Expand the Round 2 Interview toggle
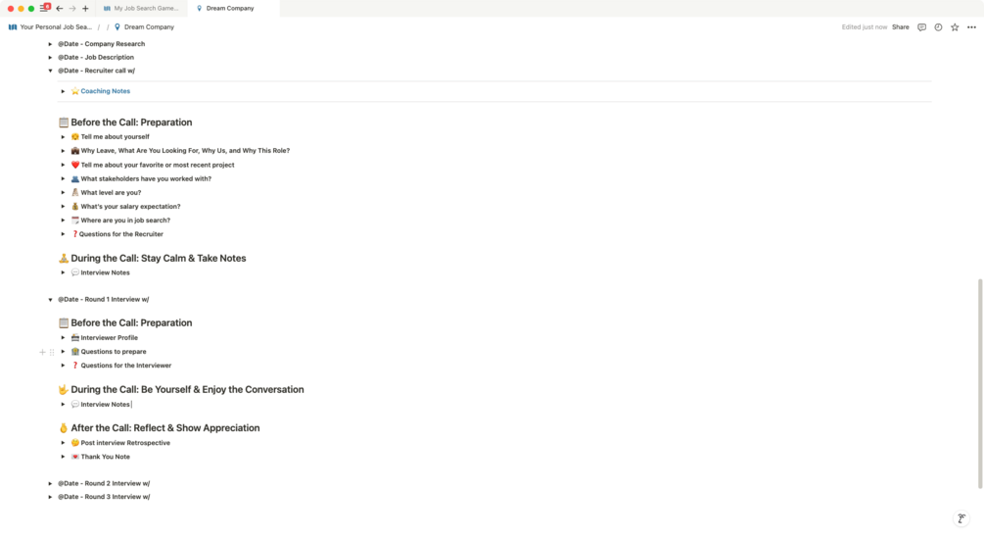The image size is (984, 541). point(50,484)
